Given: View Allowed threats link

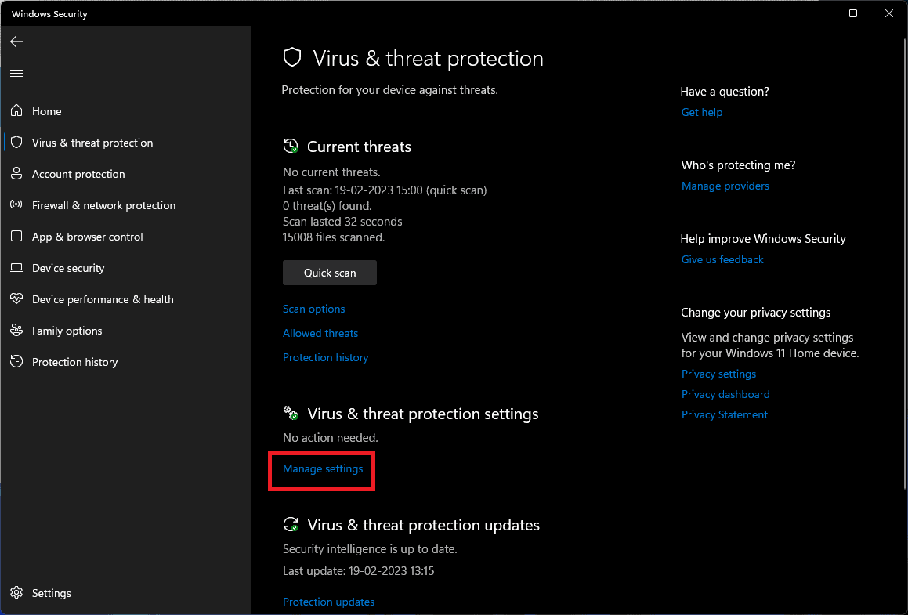Looking at the screenshot, I should point(320,333).
